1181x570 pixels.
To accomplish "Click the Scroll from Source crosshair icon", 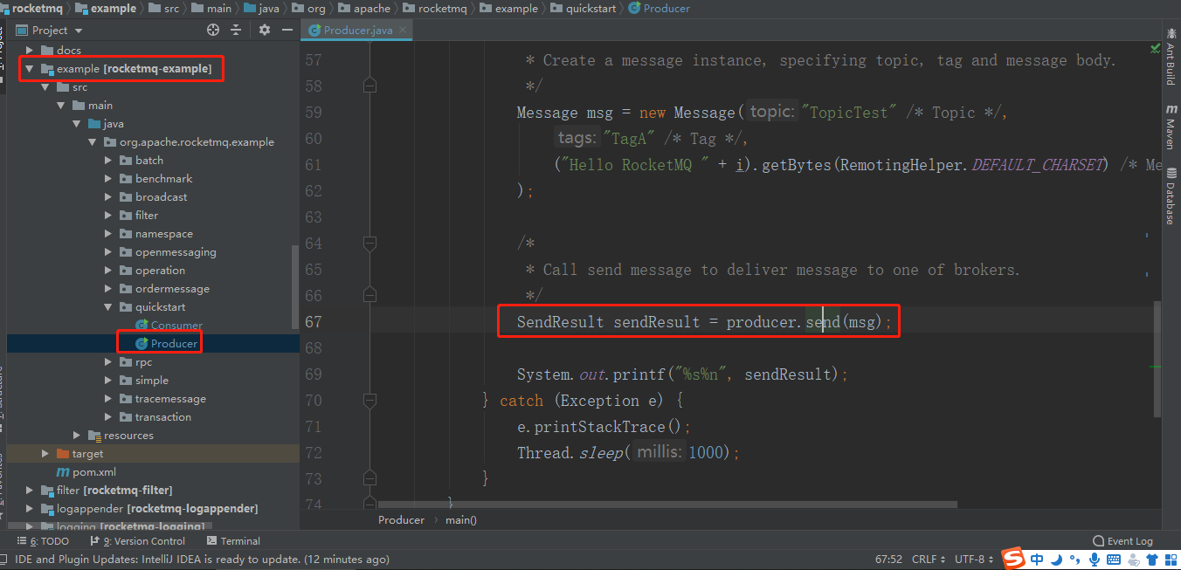I will (x=213, y=30).
